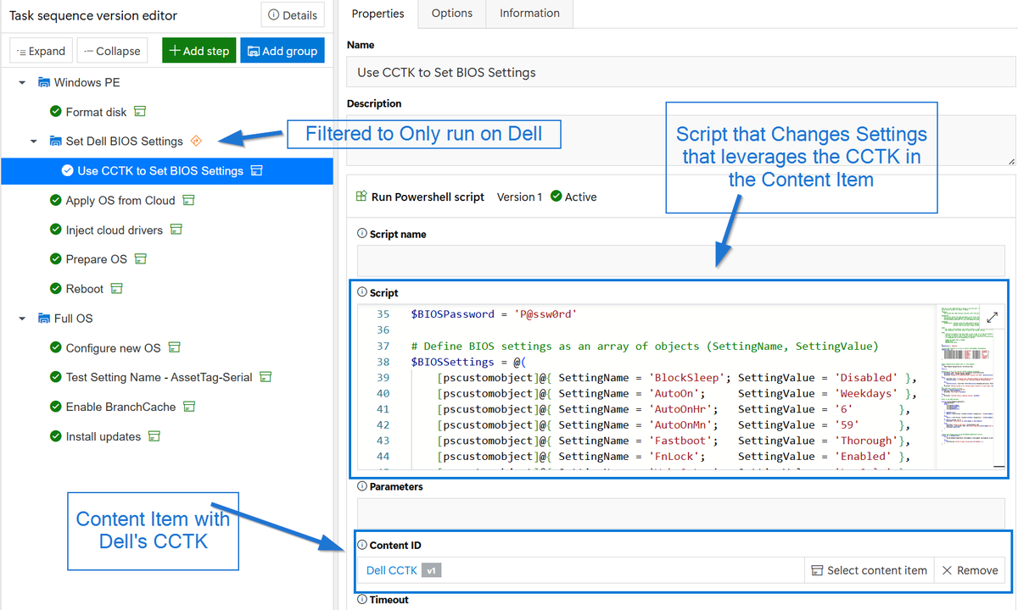
Task: Select the Reboot step
Action: point(85,289)
